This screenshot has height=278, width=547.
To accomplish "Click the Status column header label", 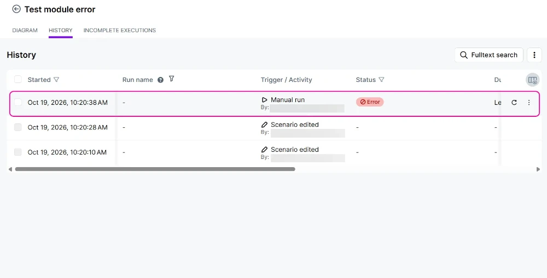I will point(365,79).
